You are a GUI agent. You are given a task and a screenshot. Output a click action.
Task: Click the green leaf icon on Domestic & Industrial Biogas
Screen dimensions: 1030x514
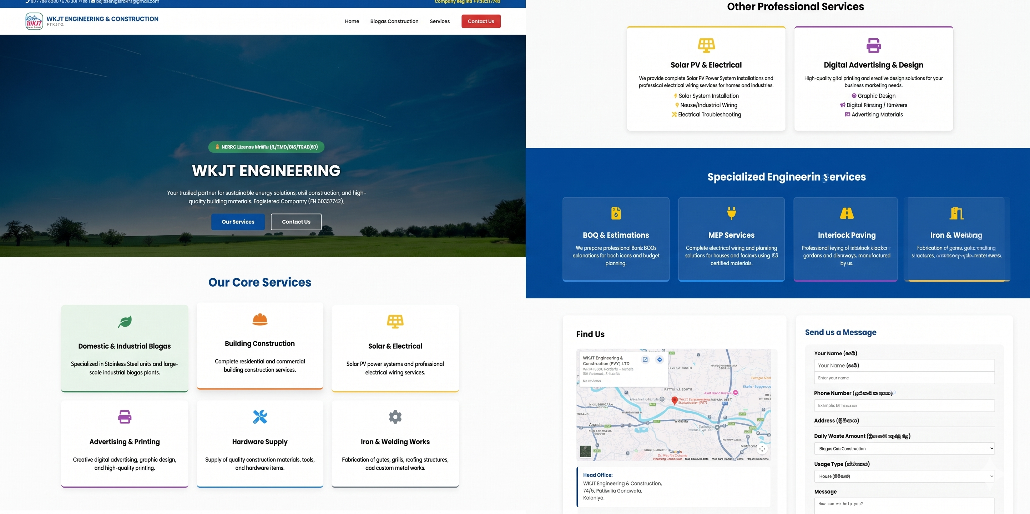click(x=125, y=322)
